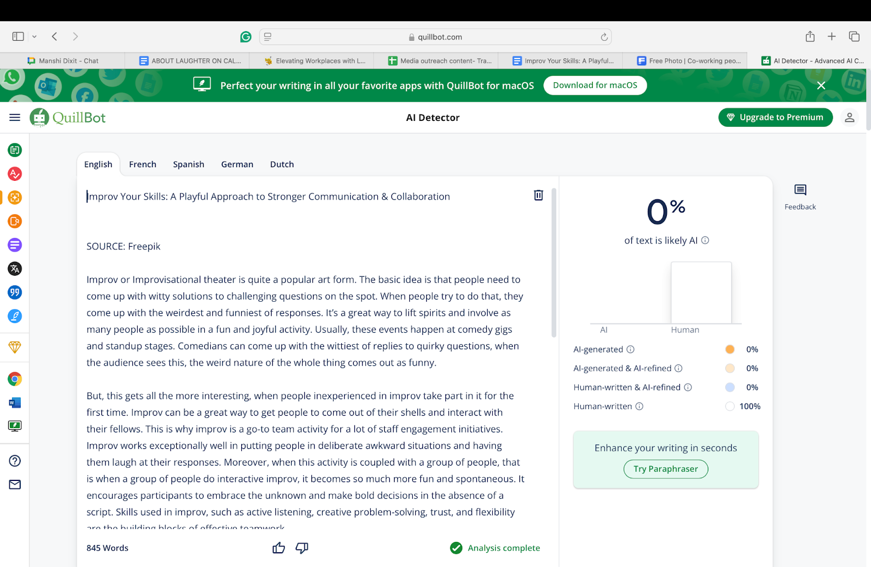Click the AI-generated & AI-refined light orange dot
871x567 pixels.
coord(730,368)
